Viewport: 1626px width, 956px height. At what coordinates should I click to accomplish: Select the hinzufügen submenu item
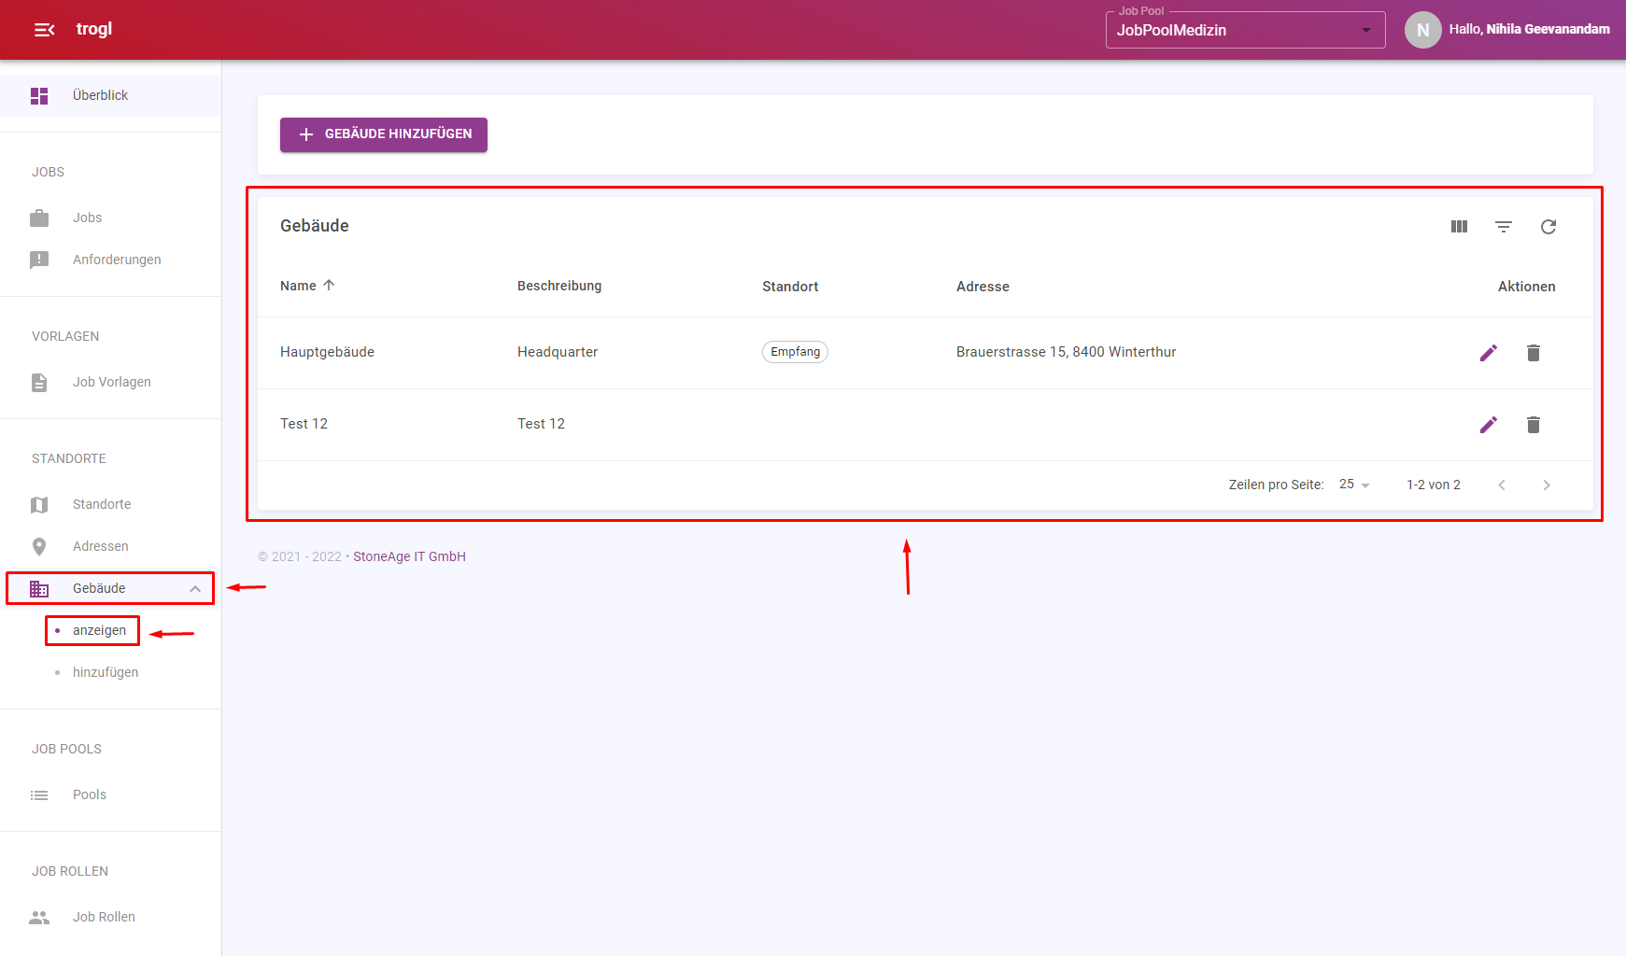coord(106,672)
